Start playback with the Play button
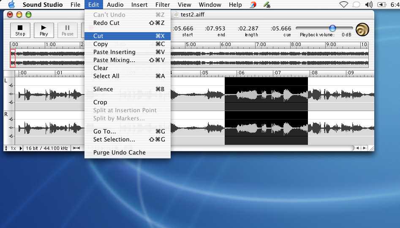 44,30
